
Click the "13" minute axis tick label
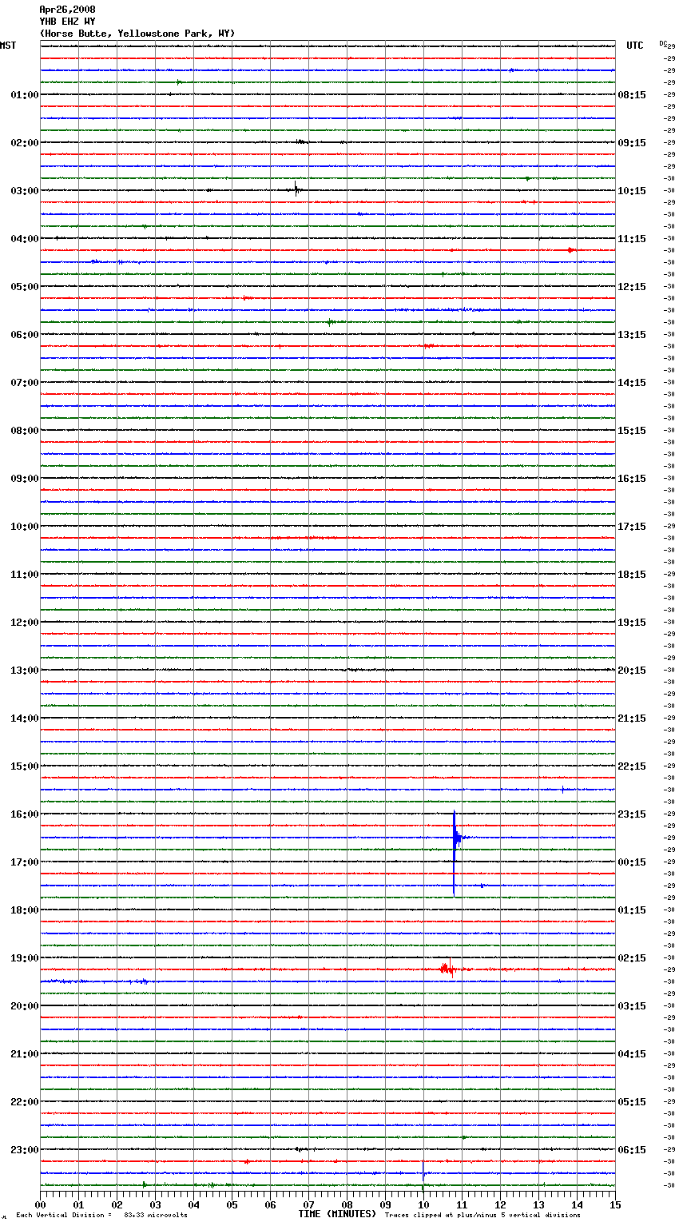click(538, 1204)
